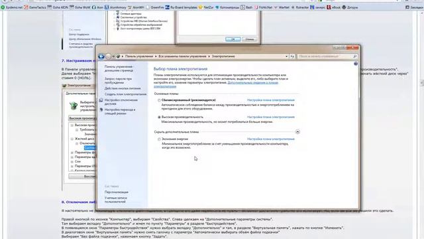Open the Goha WoW bookmark
Screen dimensions: 424x239
(x=79, y=7)
